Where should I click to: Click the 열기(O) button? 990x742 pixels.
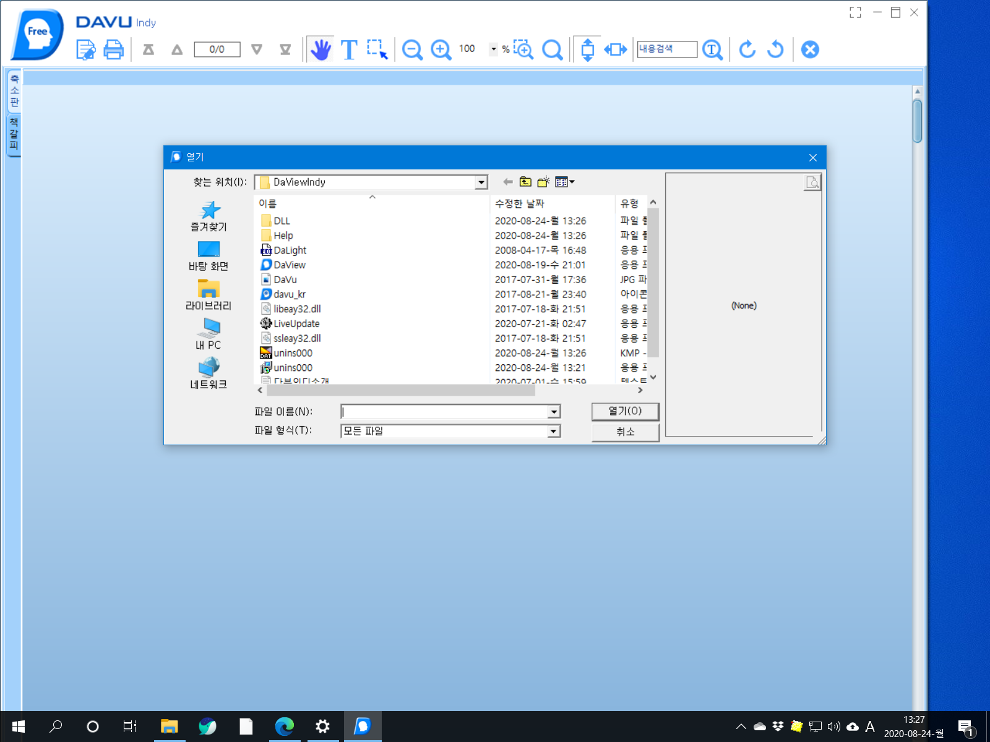(x=625, y=411)
